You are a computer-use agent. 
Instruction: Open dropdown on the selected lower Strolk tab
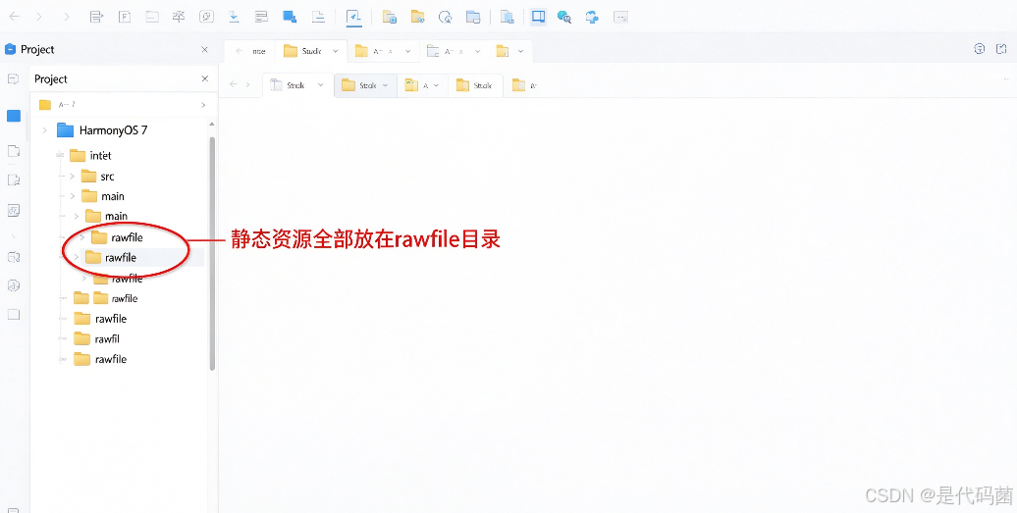(x=385, y=85)
